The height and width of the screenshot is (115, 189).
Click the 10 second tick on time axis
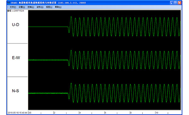click(157, 113)
